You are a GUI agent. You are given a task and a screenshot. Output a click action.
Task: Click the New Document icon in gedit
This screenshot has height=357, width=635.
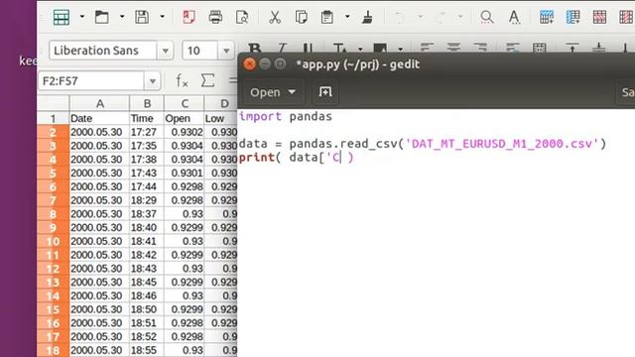324,92
